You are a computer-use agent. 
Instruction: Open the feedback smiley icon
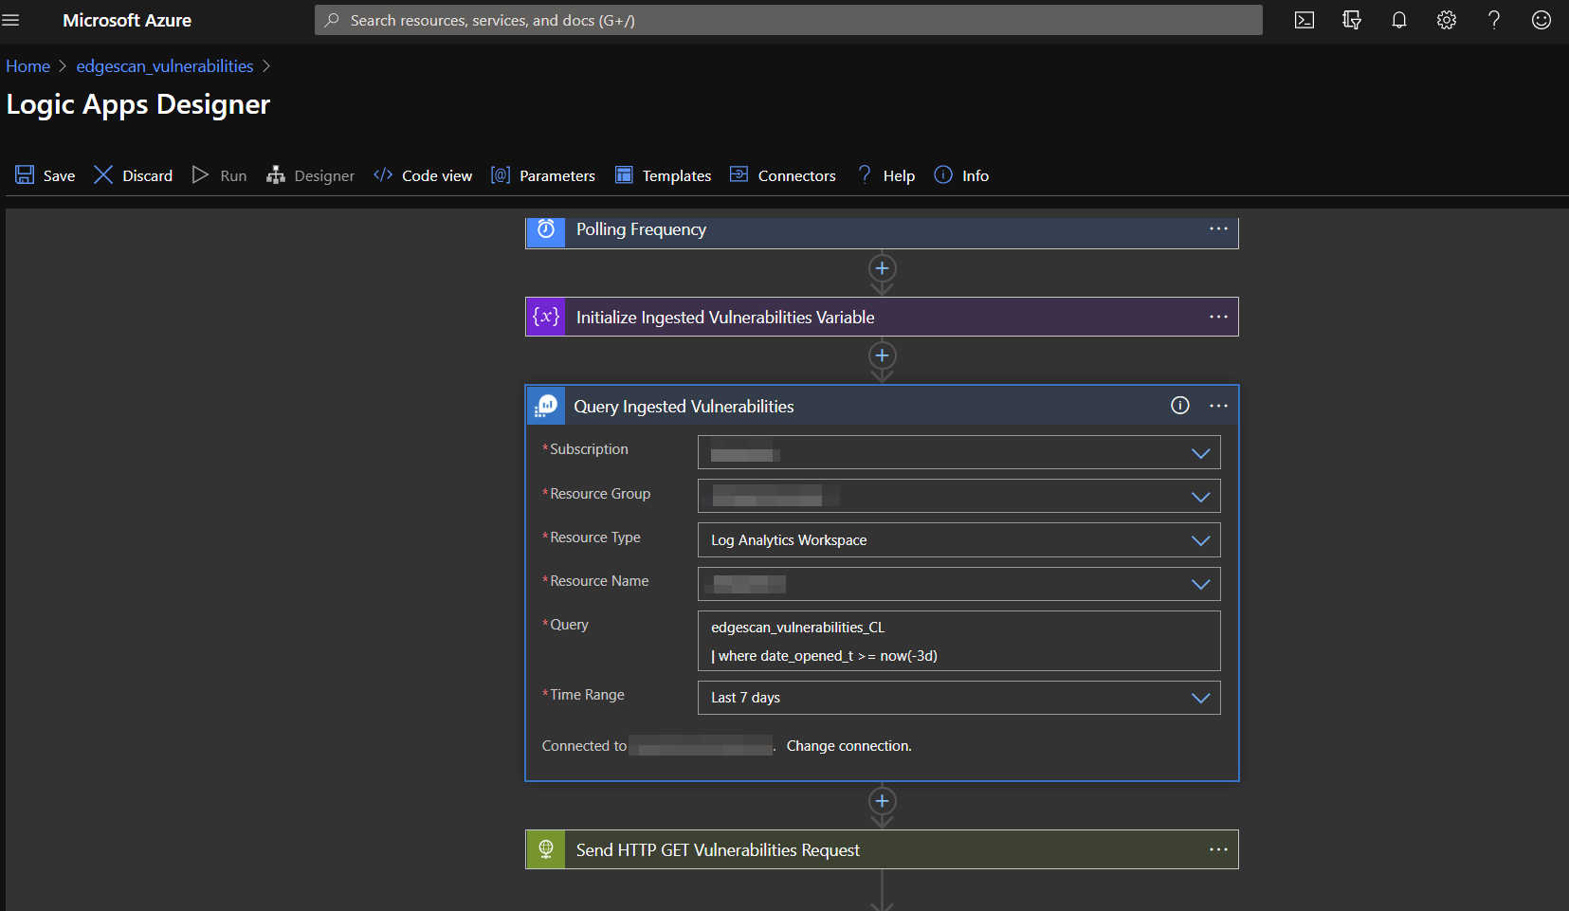pos(1542,20)
